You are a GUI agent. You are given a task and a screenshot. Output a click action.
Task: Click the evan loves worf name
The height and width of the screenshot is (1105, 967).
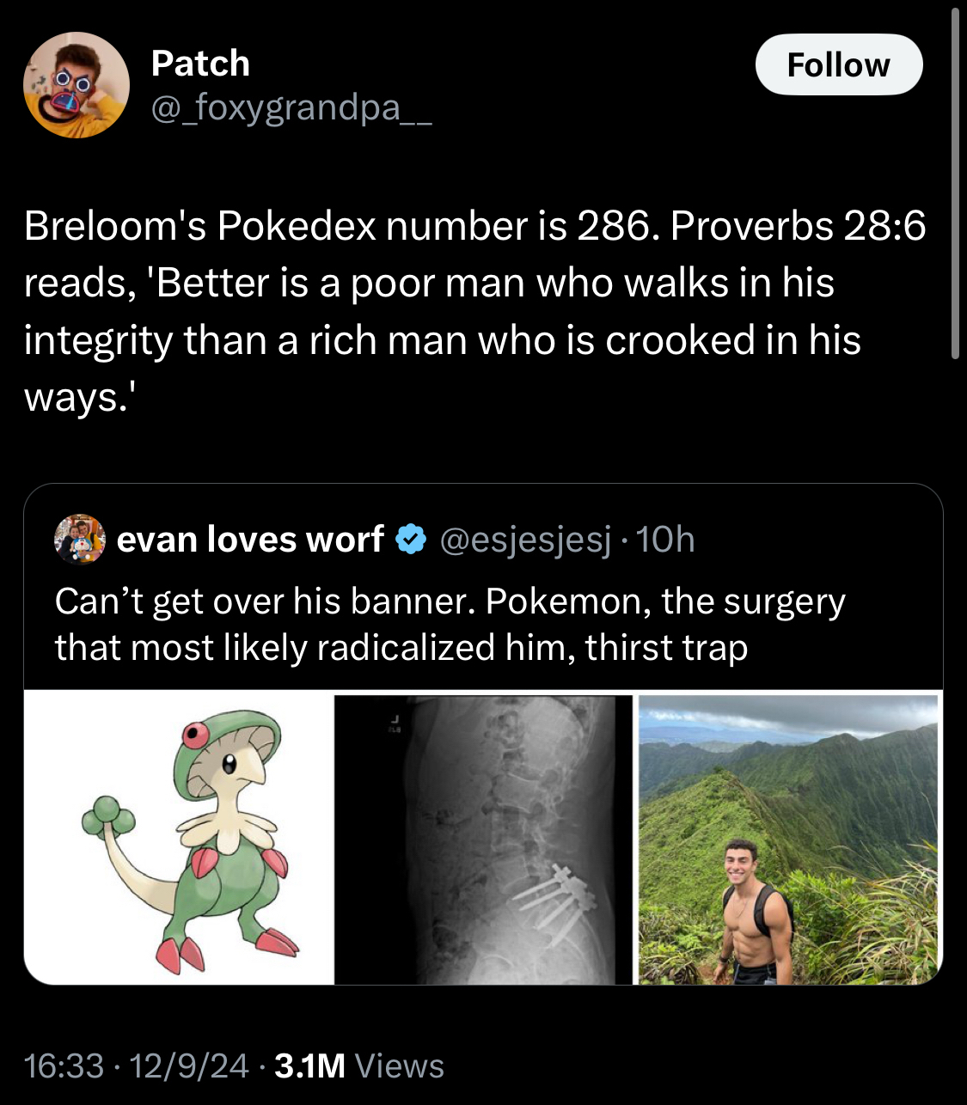(x=250, y=540)
